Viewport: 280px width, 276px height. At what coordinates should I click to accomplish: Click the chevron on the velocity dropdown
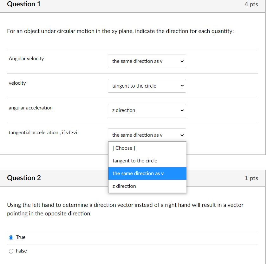(181, 86)
